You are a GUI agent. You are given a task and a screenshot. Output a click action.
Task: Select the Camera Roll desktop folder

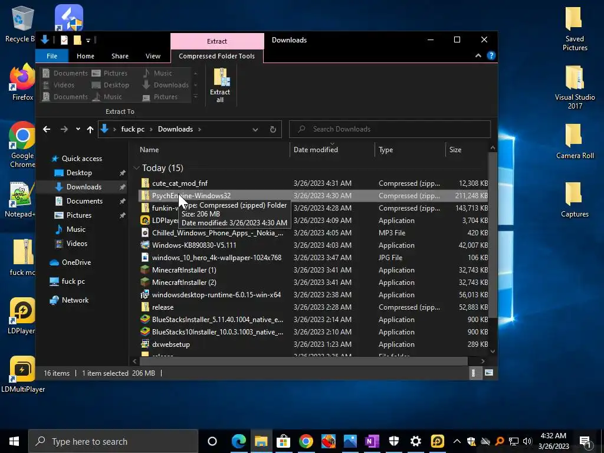(575, 142)
